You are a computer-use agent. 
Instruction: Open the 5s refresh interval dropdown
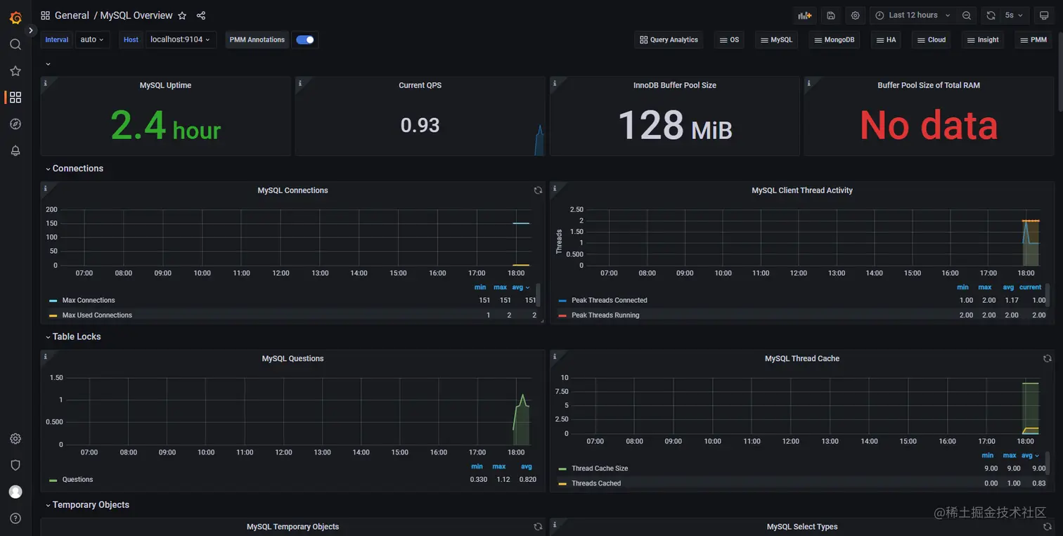[1014, 15]
